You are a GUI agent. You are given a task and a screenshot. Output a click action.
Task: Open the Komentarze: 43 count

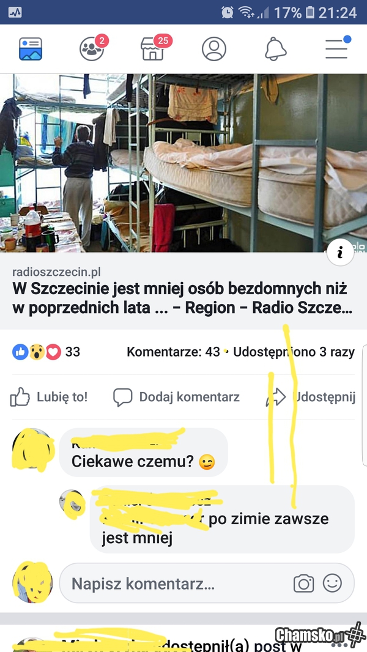coord(173,352)
